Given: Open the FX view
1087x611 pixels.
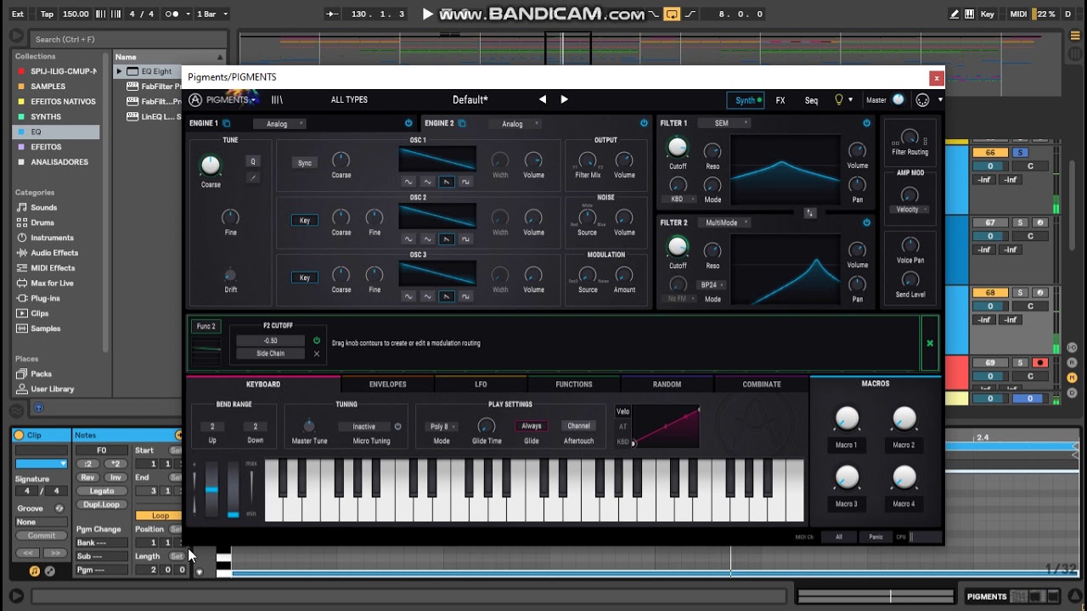Looking at the screenshot, I should (780, 100).
